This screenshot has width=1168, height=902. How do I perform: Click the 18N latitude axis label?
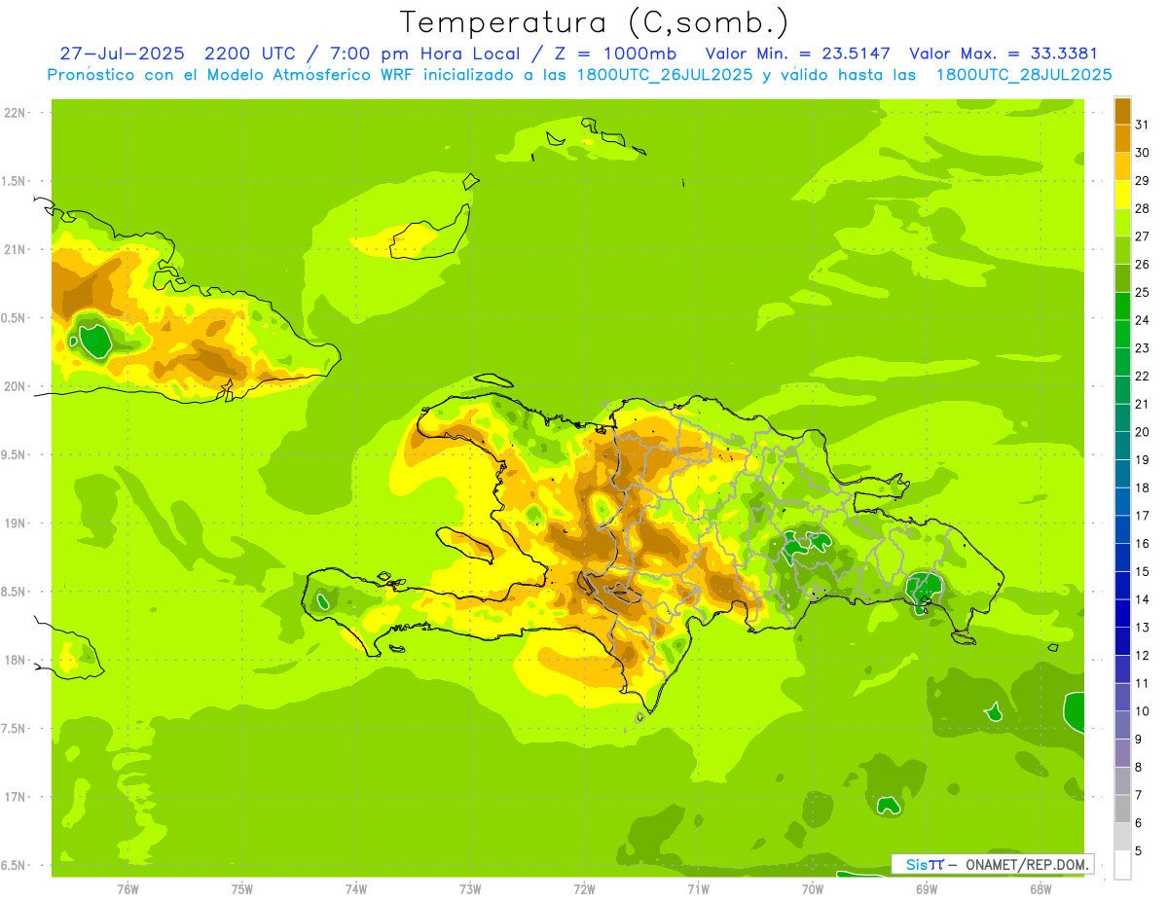[x=17, y=660]
